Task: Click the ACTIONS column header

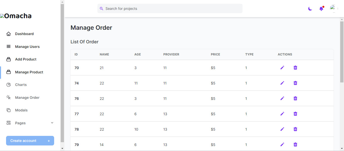Action: (285, 54)
